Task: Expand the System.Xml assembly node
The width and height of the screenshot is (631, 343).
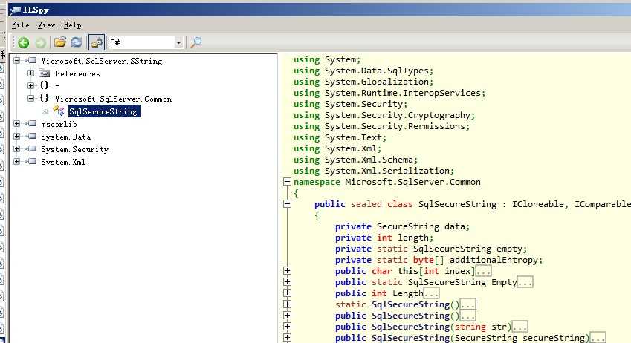Action: (x=16, y=161)
